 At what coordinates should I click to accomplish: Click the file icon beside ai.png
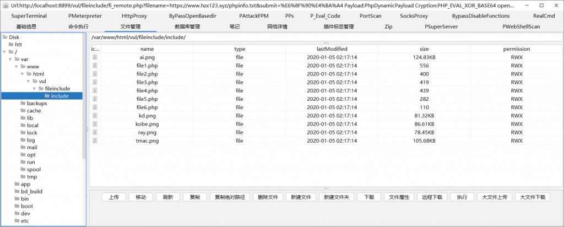tap(95, 57)
